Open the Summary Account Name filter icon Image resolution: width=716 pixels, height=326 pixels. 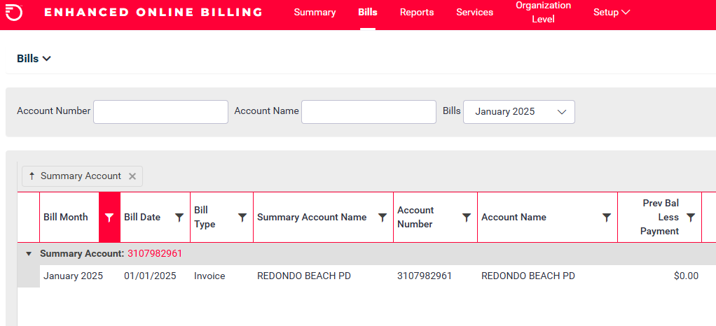[x=383, y=218]
